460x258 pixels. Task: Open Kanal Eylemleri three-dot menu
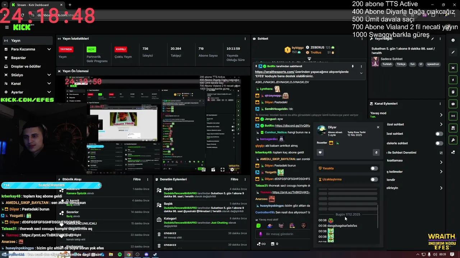(441, 104)
